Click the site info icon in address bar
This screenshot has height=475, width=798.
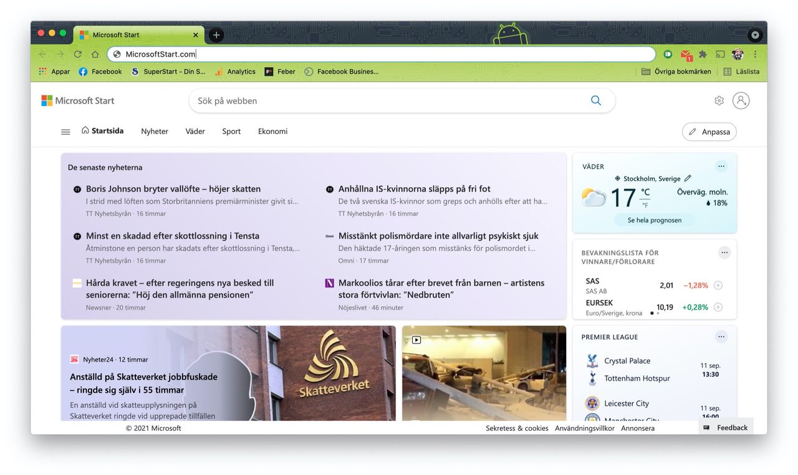click(x=117, y=54)
